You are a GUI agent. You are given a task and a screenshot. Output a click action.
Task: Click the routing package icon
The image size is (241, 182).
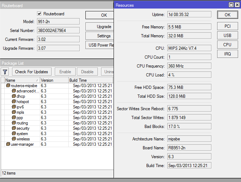tap(14, 123)
